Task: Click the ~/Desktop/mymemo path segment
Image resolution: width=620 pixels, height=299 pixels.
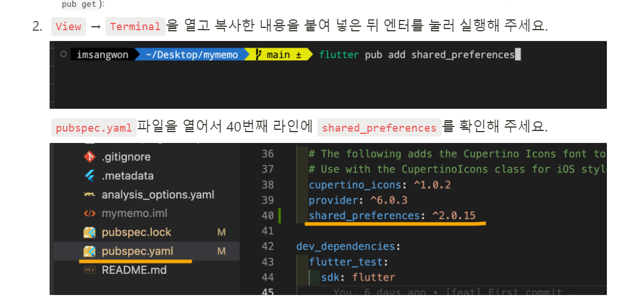Action: tap(192, 55)
